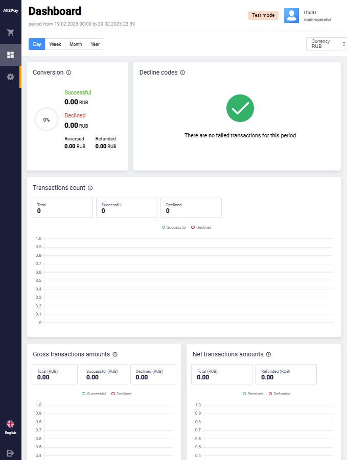Click the Test mode badge
Viewport: 347px width, 460px height.
tap(263, 15)
